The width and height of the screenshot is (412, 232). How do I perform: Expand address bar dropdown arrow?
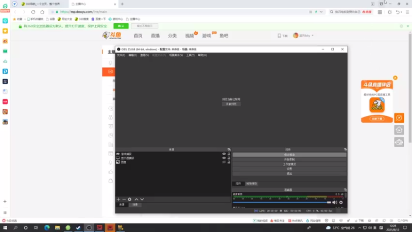(321, 12)
